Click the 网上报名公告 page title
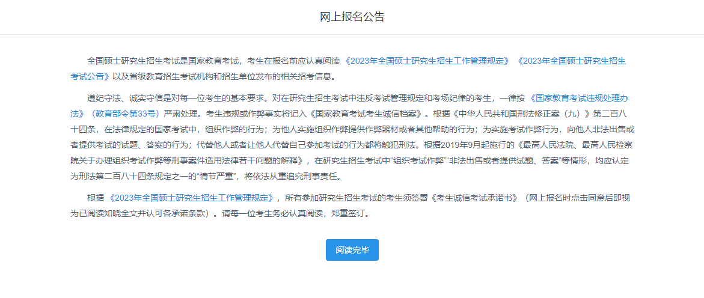The width and height of the screenshot is (704, 298). coord(352,17)
